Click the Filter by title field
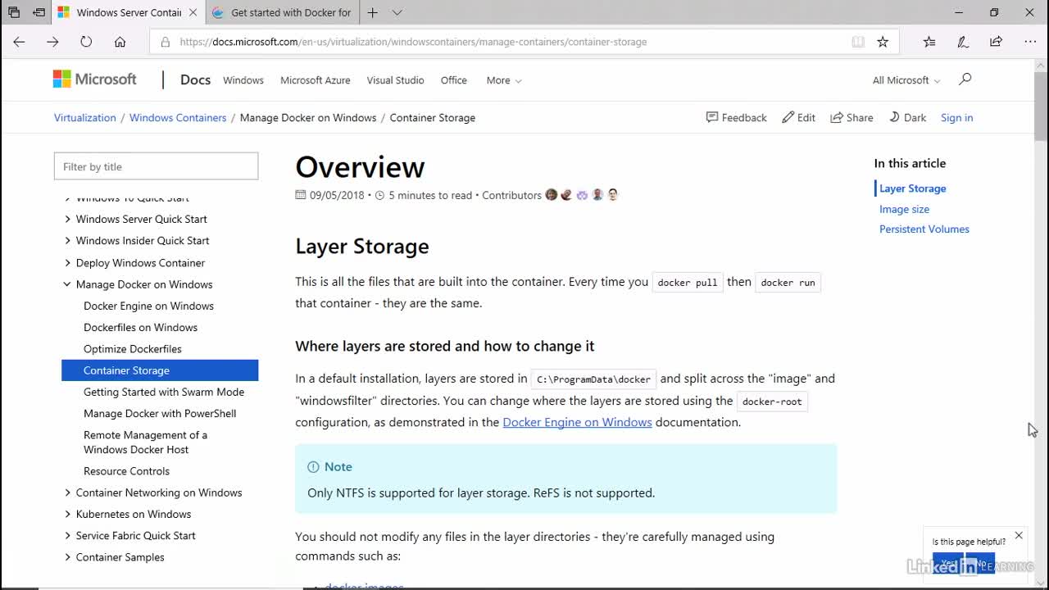Screen dimensions: 1049x590 (156, 166)
